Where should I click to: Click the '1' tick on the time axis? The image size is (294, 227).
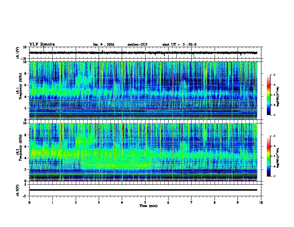[52, 203]
